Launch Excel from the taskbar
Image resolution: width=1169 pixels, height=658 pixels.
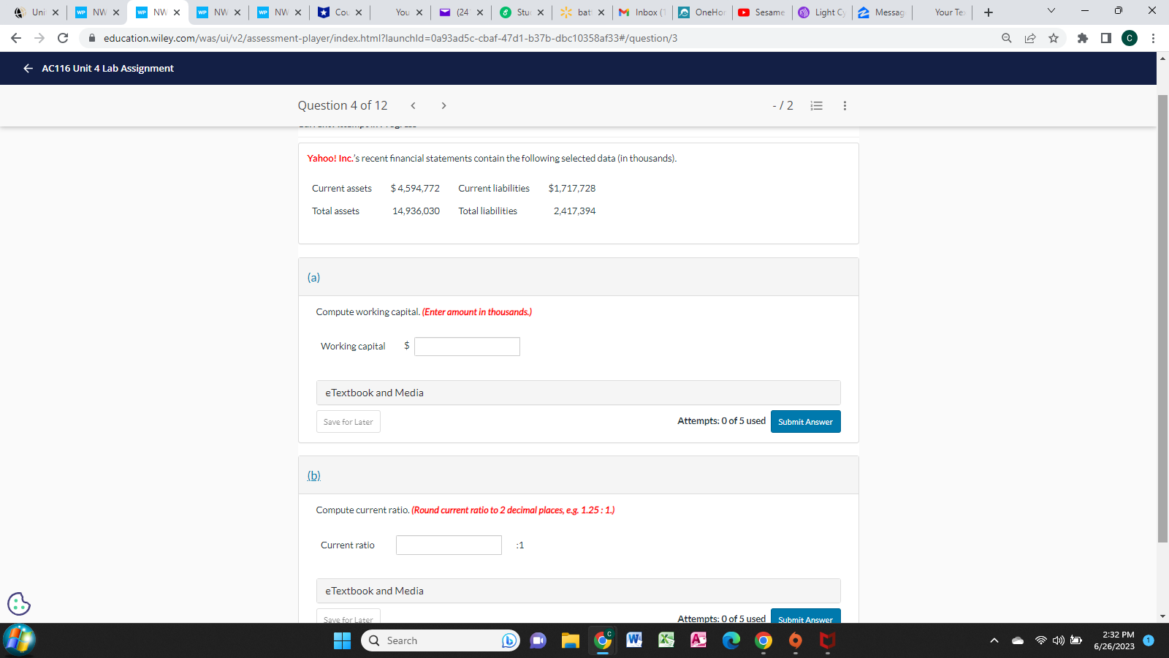point(666,640)
